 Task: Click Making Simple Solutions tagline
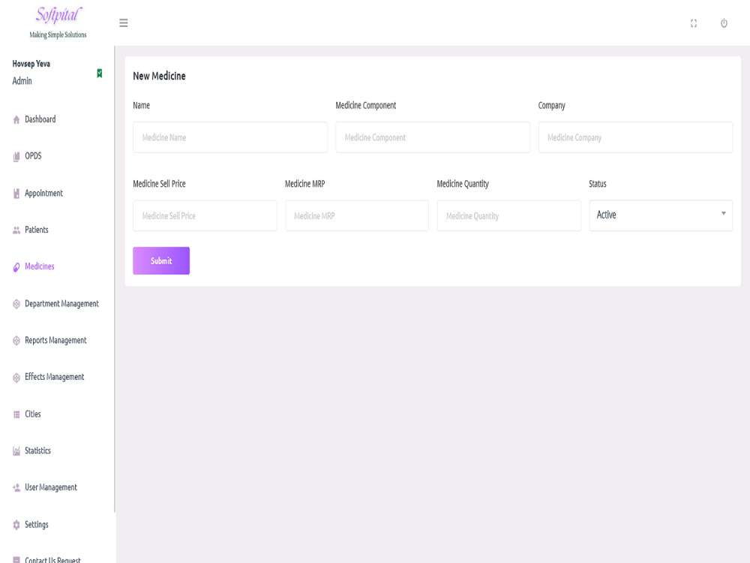[x=58, y=35]
